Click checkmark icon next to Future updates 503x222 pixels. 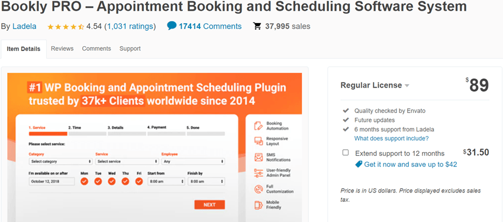pos(346,120)
